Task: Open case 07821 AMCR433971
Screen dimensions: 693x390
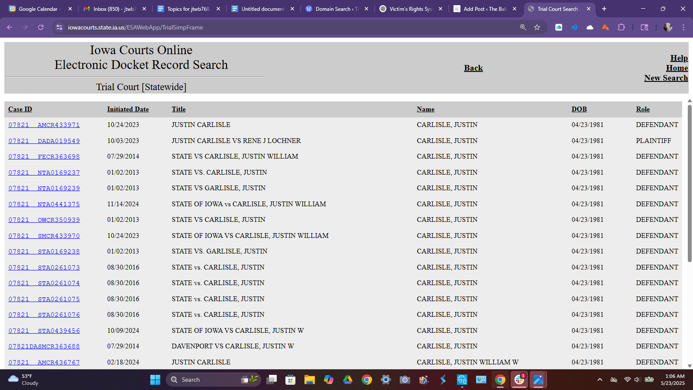Action: pyautogui.click(x=44, y=125)
